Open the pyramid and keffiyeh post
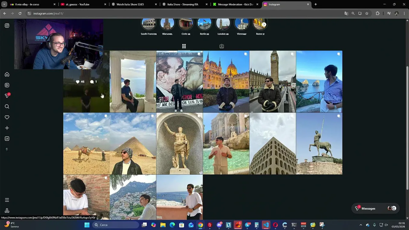 click(133, 143)
